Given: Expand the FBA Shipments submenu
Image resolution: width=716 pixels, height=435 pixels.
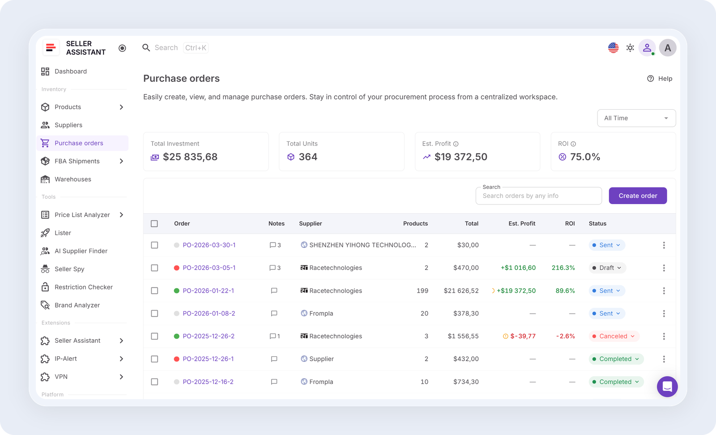Looking at the screenshot, I should click(x=121, y=161).
